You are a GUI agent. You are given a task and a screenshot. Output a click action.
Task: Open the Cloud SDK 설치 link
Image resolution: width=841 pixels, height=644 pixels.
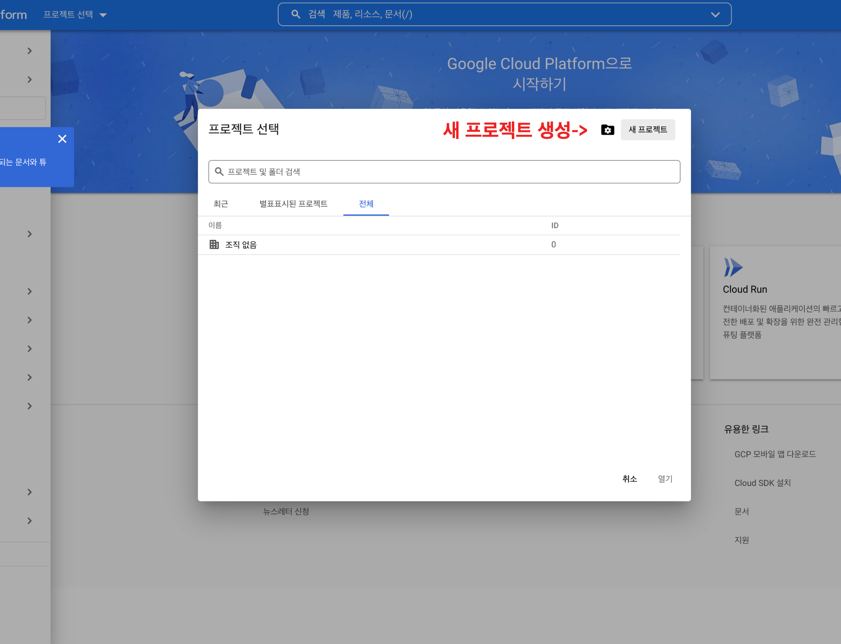762,483
